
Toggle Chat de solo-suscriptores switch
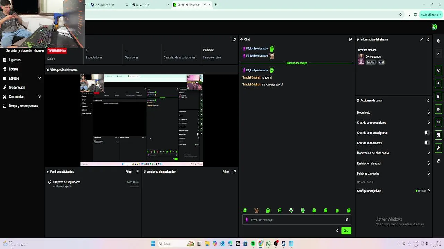(427, 133)
